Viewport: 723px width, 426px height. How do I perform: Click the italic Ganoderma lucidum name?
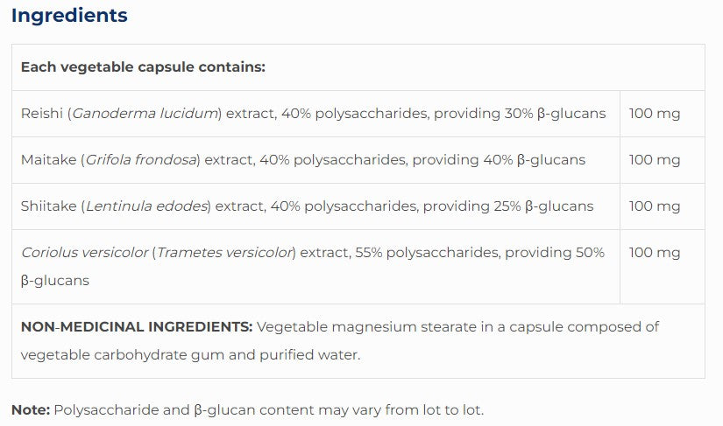coord(145,114)
